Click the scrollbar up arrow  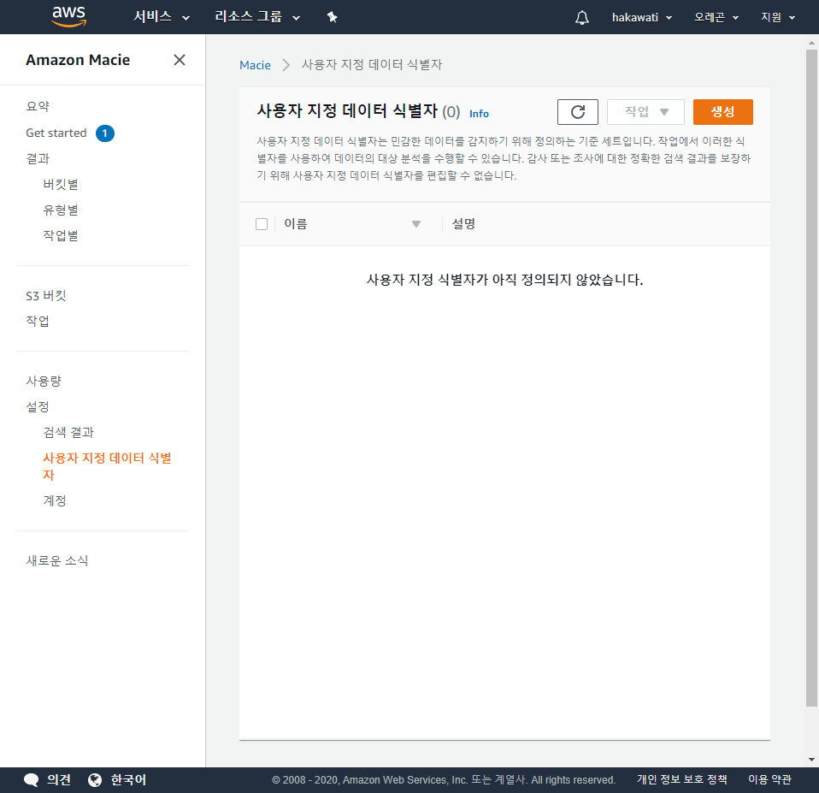coord(811,43)
